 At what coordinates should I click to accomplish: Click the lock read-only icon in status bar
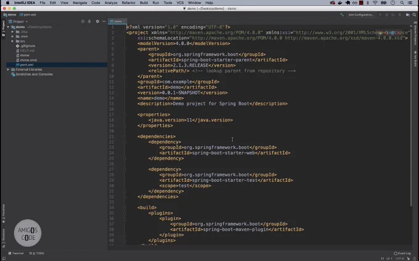coord(408,259)
